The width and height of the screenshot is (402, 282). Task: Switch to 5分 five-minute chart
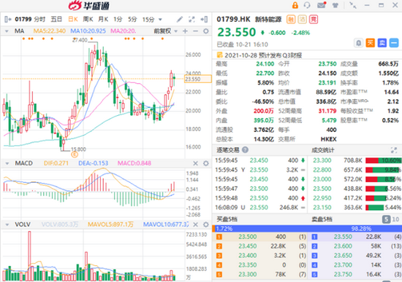(x=132, y=19)
